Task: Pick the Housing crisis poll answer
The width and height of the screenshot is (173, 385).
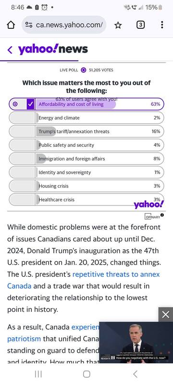Action: coord(86,186)
